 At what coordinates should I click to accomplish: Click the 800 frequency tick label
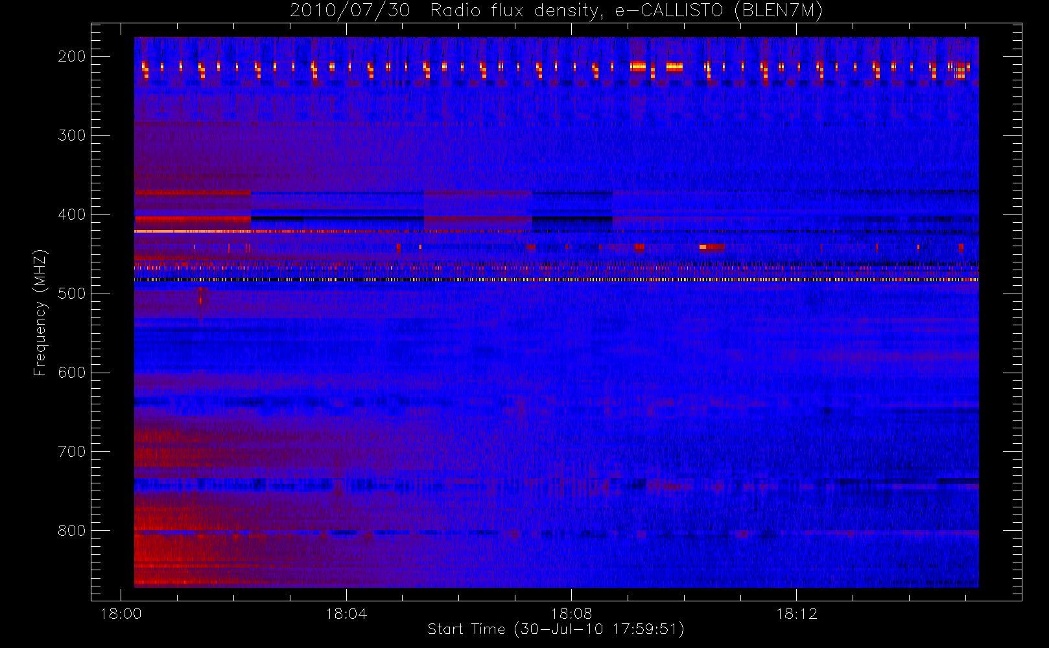pyautogui.click(x=71, y=531)
